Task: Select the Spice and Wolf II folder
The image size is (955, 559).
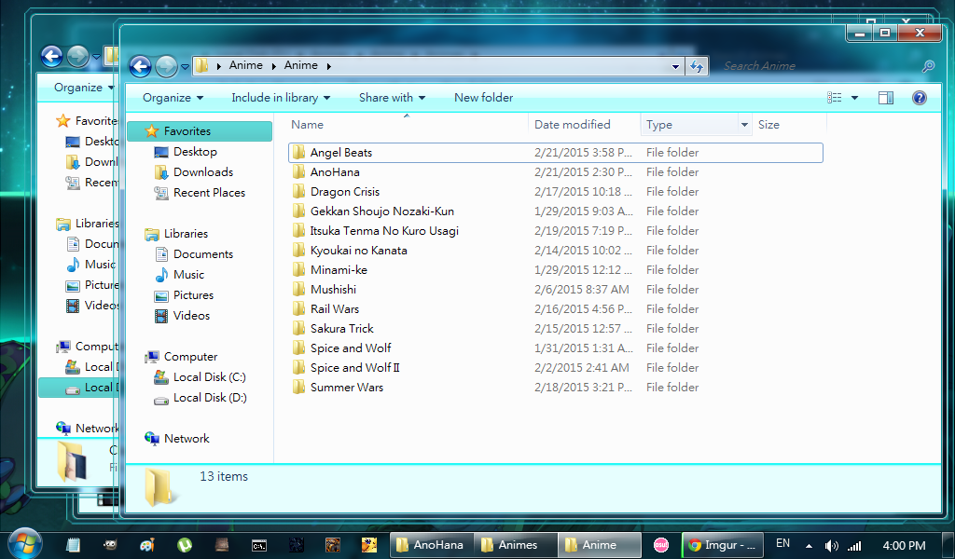Action: pos(354,368)
